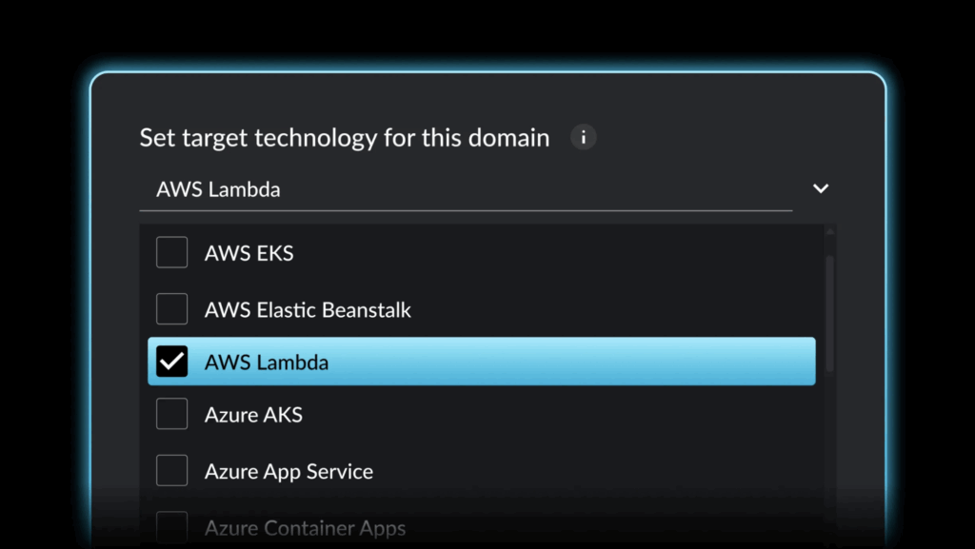Click the AWS Lambda text in the field
Screen dimensions: 975x549
[x=217, y=189]
